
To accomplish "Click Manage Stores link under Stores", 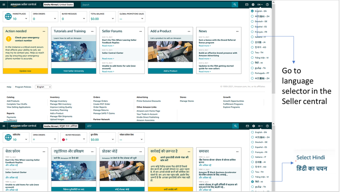I will tap(187, 101).
